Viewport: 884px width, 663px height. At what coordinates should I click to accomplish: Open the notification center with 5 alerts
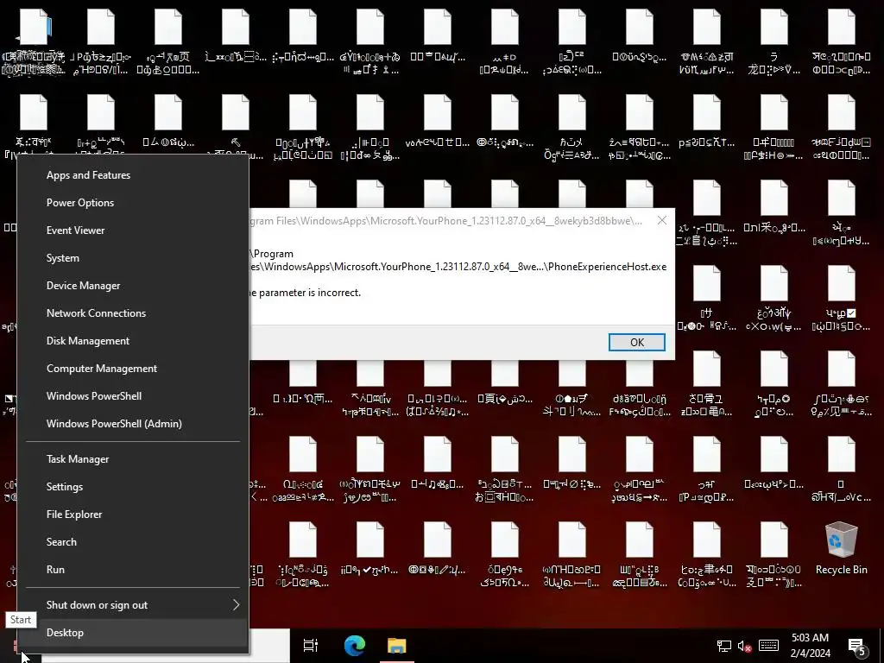coord(857,647)
